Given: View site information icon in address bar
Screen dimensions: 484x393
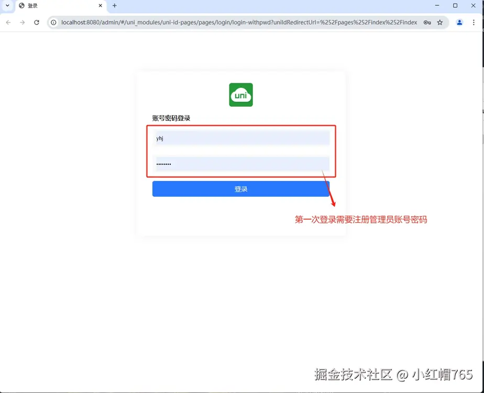Looking at the screenshot, I should [53, 22].
